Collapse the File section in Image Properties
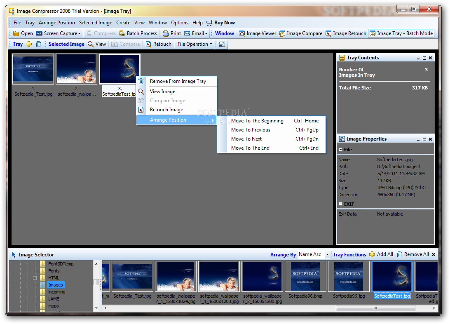 [x=341, y=150]
